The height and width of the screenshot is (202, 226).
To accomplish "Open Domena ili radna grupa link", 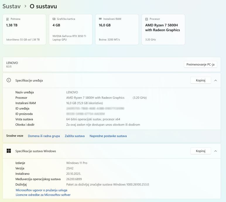I will 44,136.
